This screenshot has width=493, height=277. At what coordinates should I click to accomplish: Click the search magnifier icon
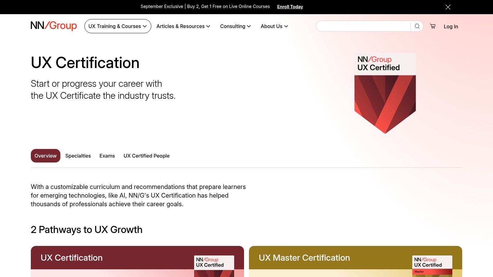[417, 26]
